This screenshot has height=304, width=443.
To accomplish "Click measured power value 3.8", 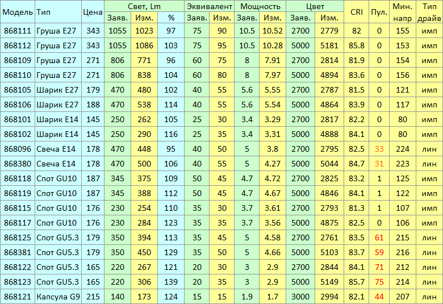I will pyautogui.click(x=273, y=149).
